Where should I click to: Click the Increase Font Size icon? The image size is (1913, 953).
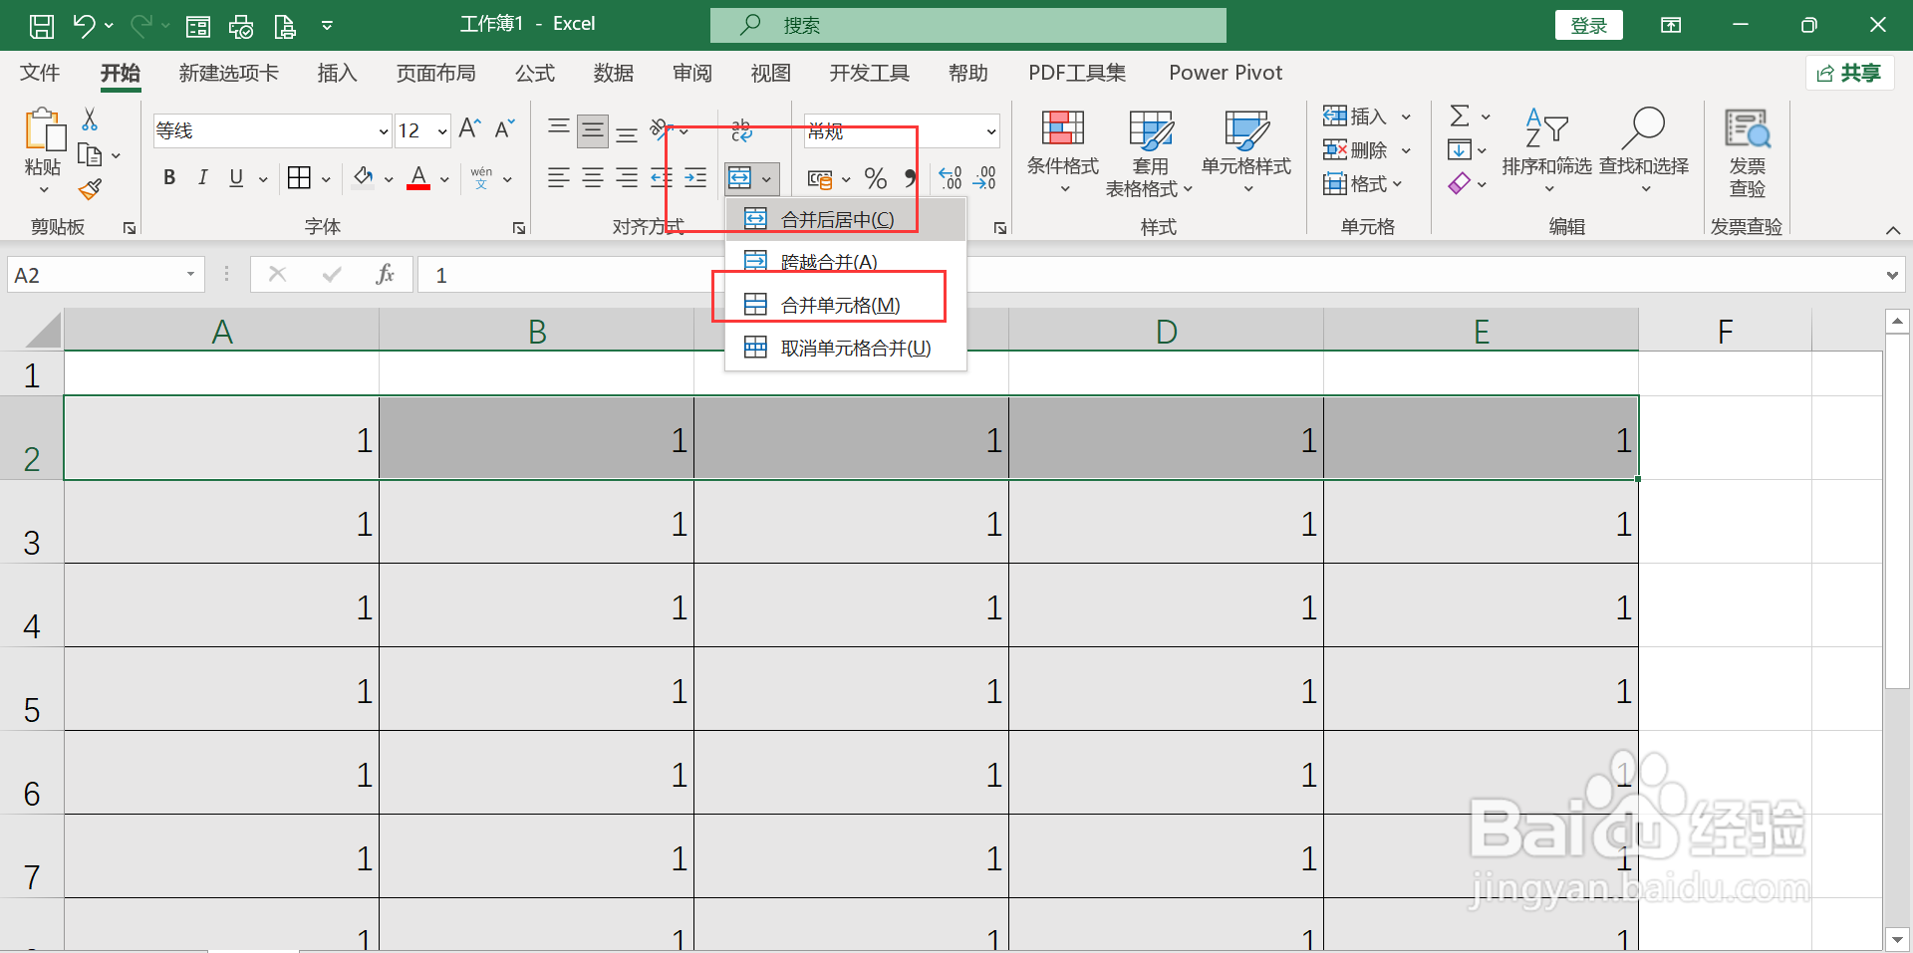[468, 127]
